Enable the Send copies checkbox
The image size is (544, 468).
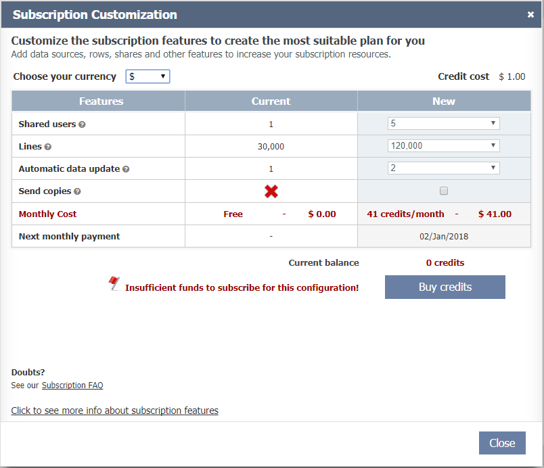click(444, 191)
